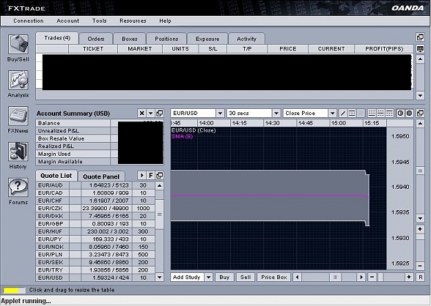This screenshot has width=431, height=306.
Task: Zoom in chart horizontally with the plus button
Action: tap(409, 277)
